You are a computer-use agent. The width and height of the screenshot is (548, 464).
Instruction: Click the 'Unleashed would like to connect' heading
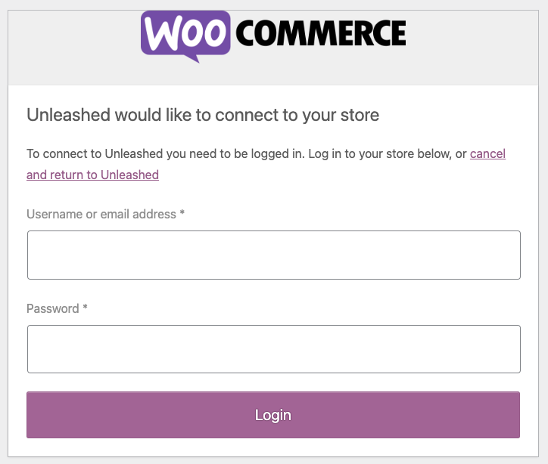[x=203, y=115]
